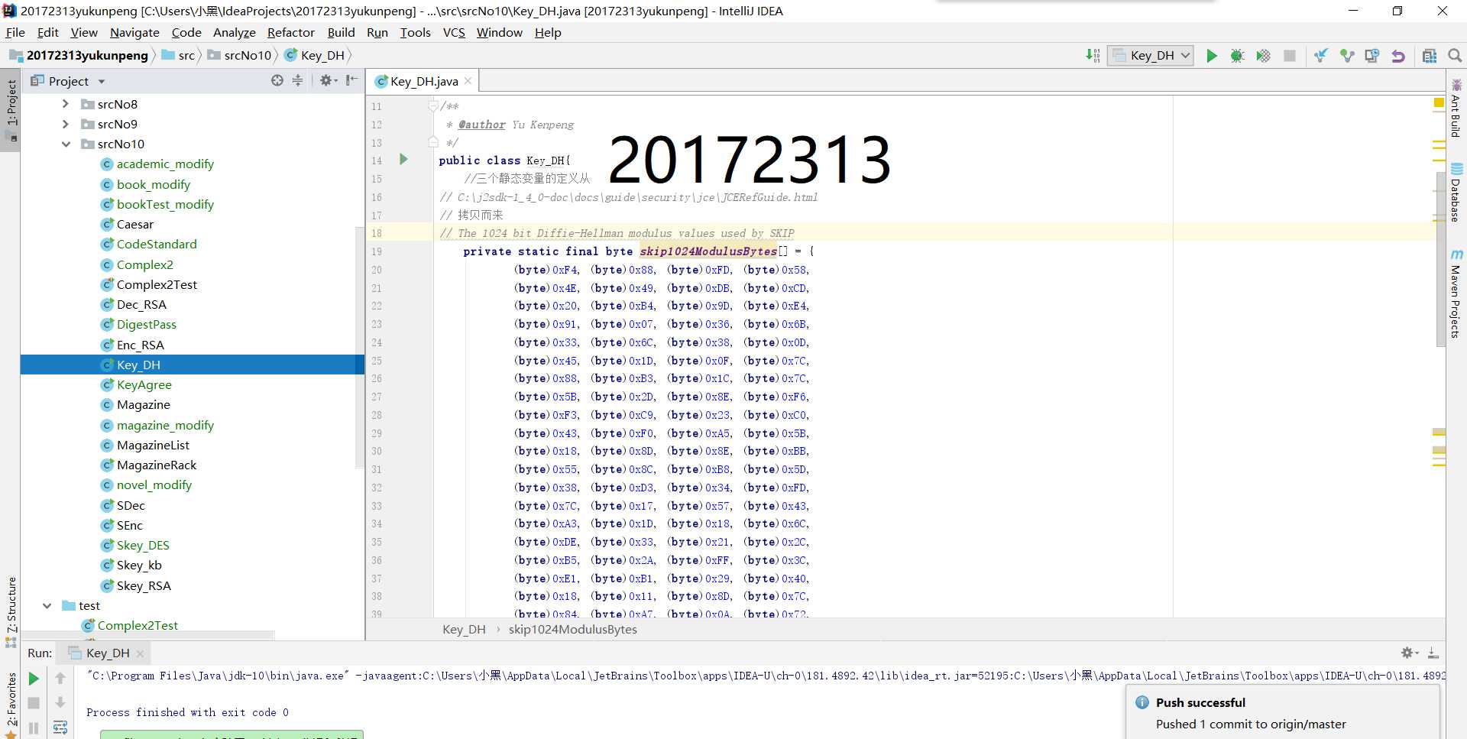Open the File menu
1467x739 pixels.
tap(15, 32)
